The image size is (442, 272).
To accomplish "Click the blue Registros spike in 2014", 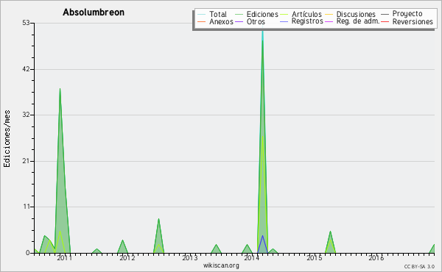I will point(262,245).
